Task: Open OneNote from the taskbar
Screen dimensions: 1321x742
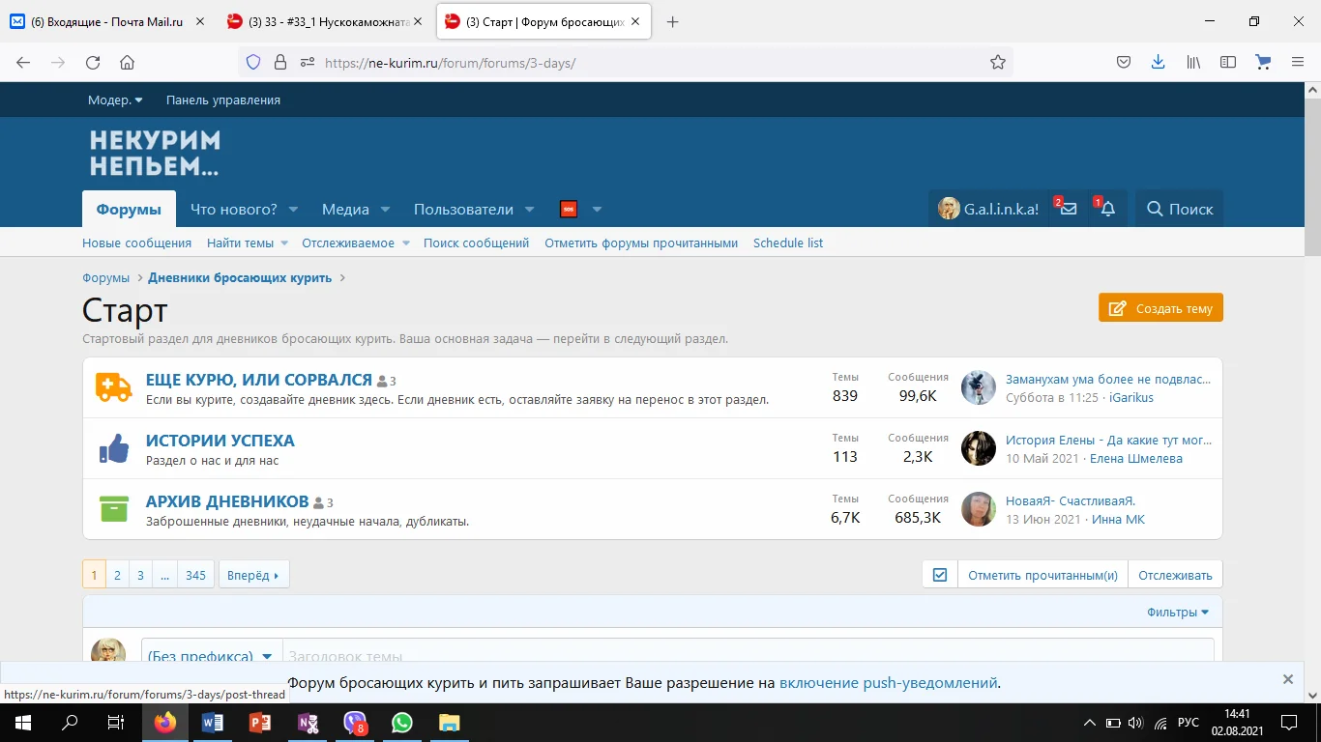Action: point(308,723)
